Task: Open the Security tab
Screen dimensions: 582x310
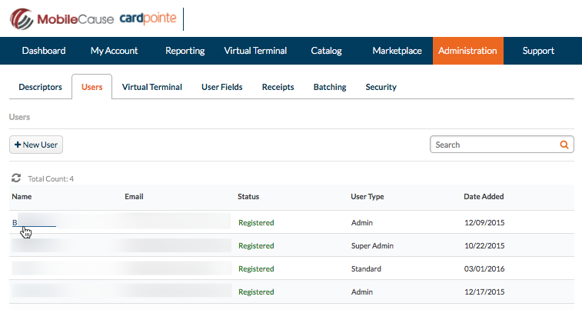Action: coord(381,87)
